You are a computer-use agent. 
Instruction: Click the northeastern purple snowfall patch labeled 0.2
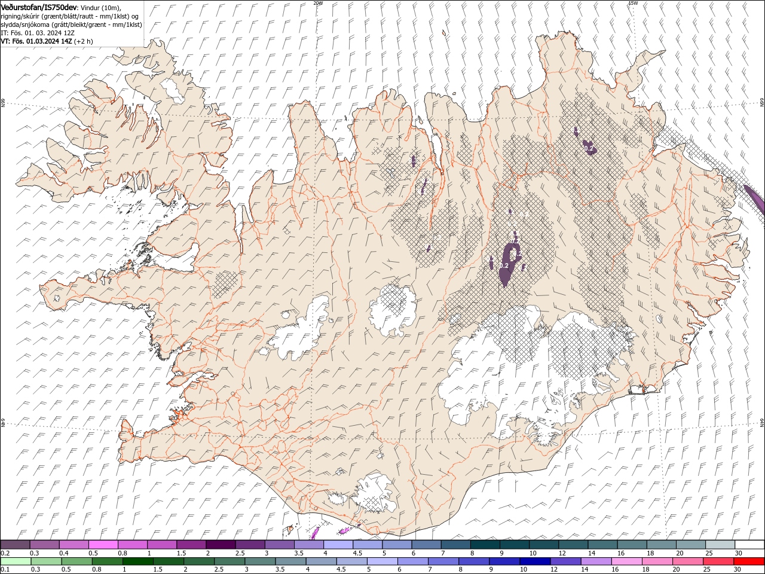point(589,147)
